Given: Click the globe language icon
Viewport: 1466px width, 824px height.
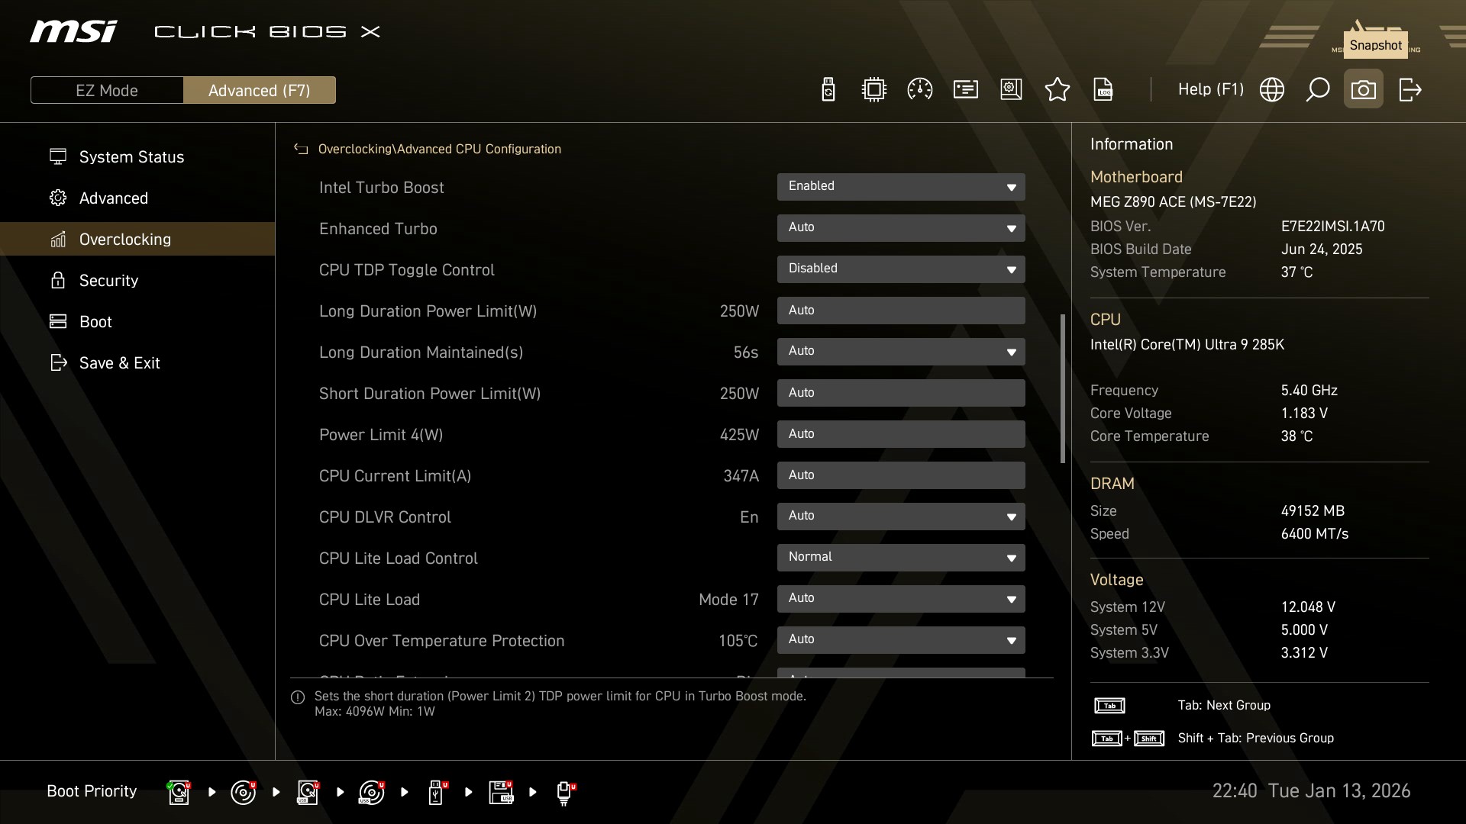Looking at the screenshot, I should coord(1271,89).
